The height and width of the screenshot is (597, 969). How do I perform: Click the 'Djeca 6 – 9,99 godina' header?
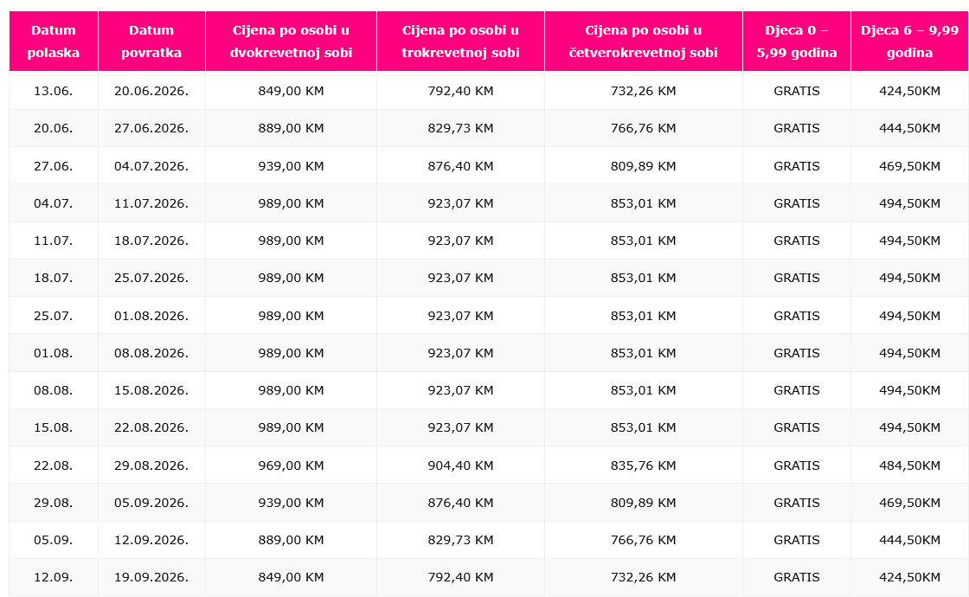909,42
